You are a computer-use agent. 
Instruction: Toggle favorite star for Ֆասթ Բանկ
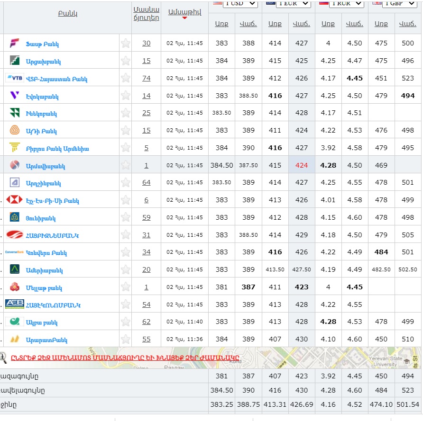coord(126,43)
